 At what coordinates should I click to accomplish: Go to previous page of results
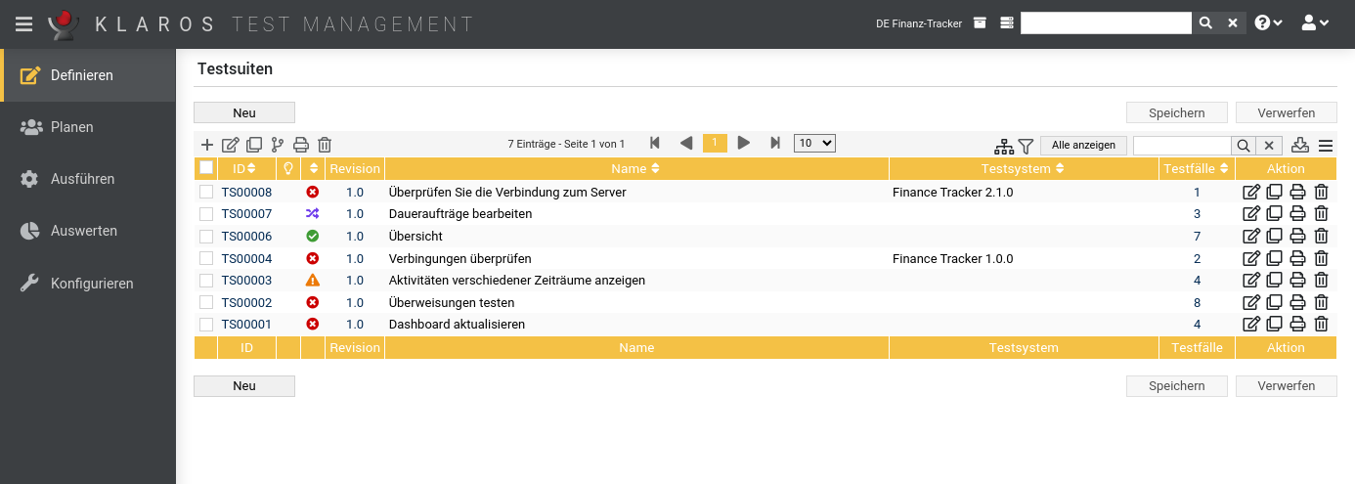pos(685,144)
